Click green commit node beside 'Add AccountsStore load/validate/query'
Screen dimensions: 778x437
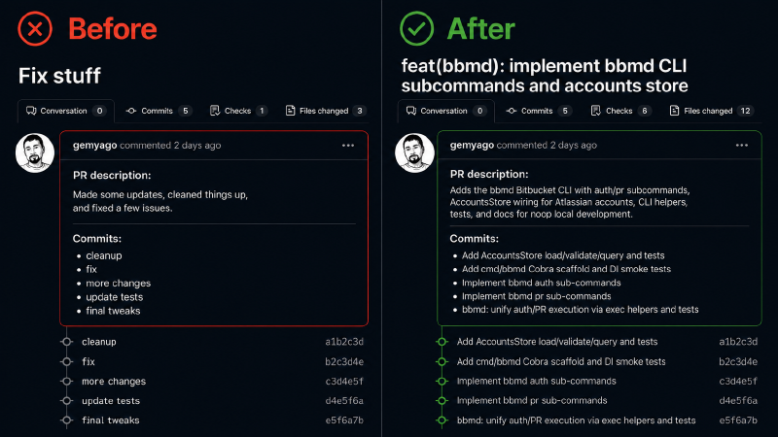click(x=442, y=342)
